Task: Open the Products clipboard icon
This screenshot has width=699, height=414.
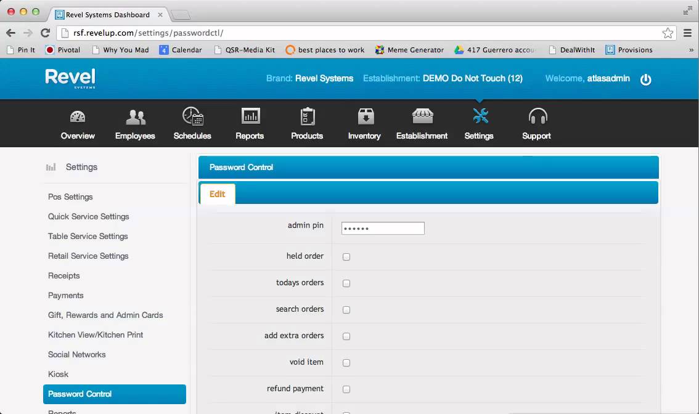Action: tap(307, 116)
